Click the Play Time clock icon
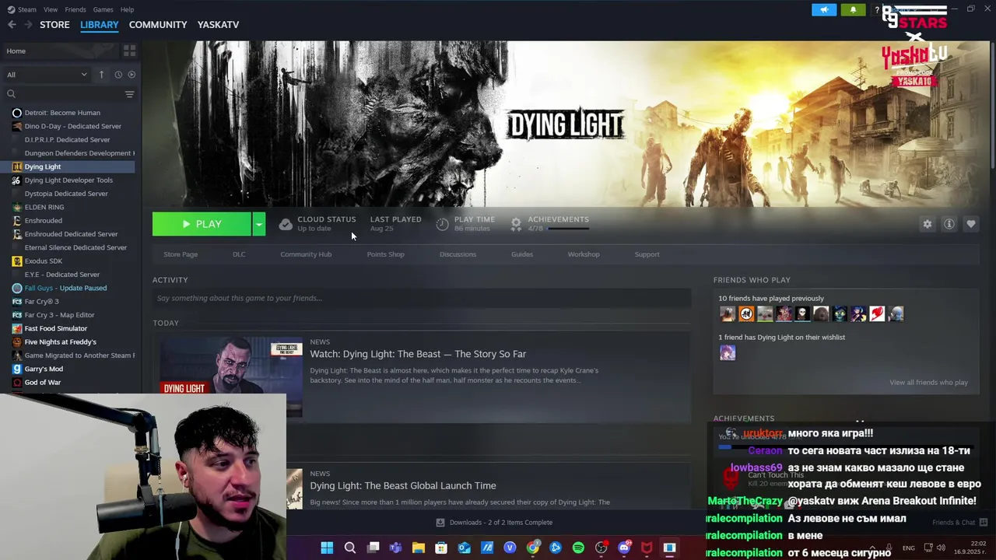 [442, 224]
